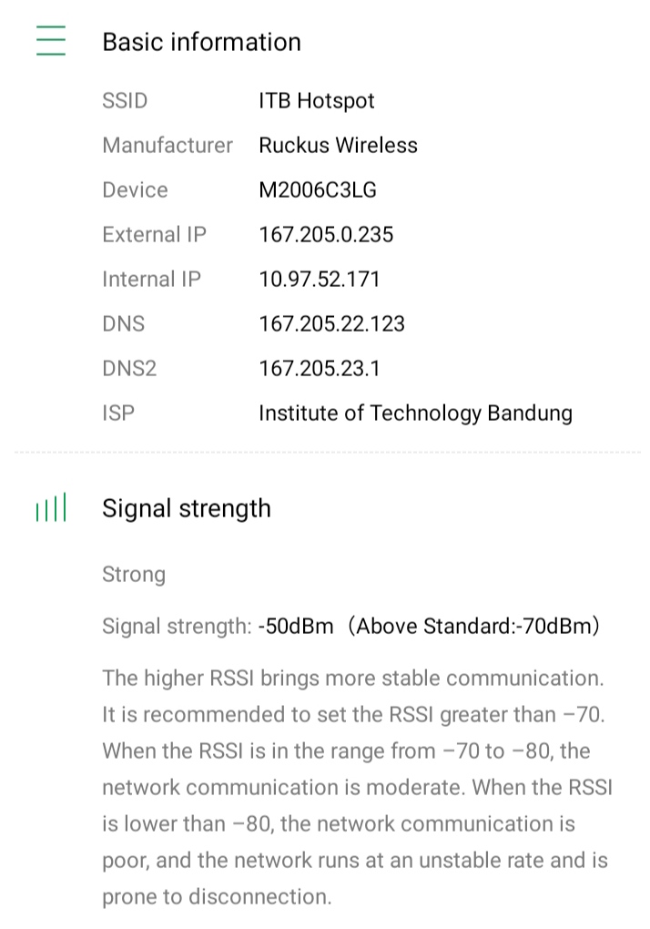Click the External IP label
The width and height of the screenshot is (650, 929).
coord(154,235)
